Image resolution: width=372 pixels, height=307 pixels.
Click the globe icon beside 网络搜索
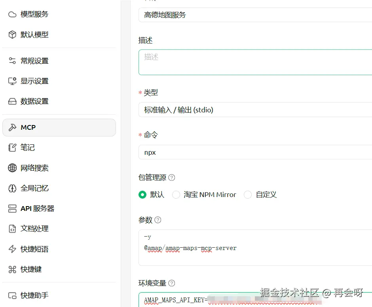[x=12, y=168]
